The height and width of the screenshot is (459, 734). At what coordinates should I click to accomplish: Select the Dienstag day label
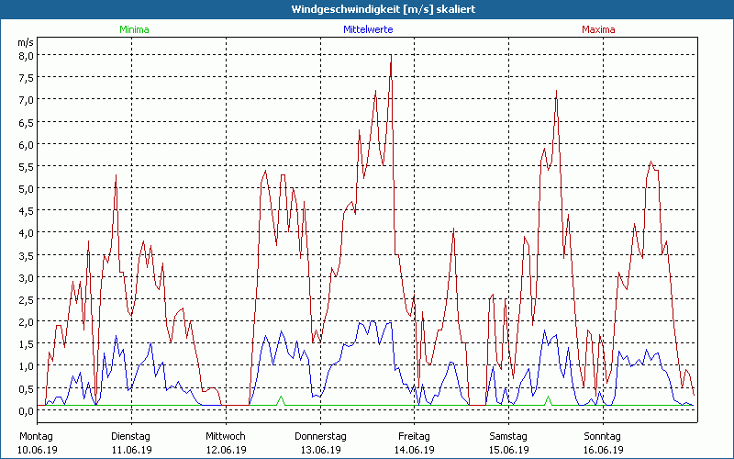(x=130, y=436)
